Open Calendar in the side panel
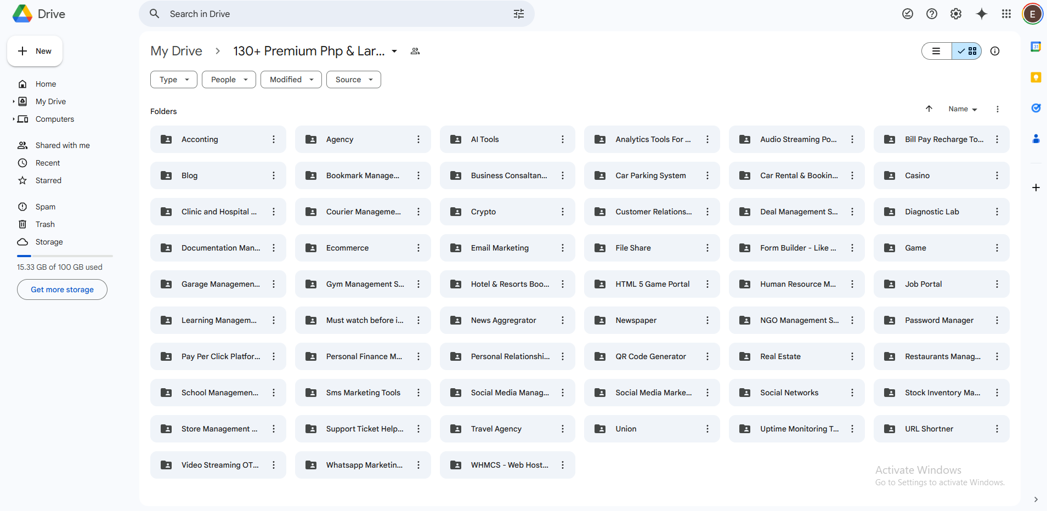This screenshot has height=511, width=1047. click(1036, 47)
